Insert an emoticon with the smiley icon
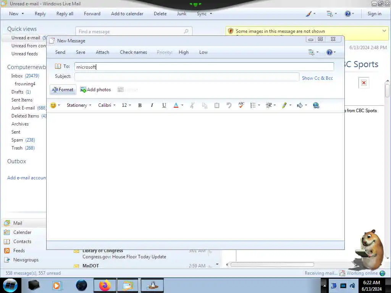The image size is (391, 293). (53, 105)
